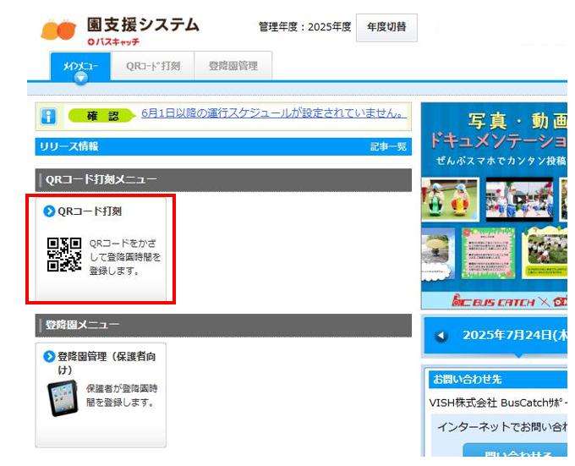Go to previous date with left arrow
Screen dimensions: 575x466
coord(441,336)
